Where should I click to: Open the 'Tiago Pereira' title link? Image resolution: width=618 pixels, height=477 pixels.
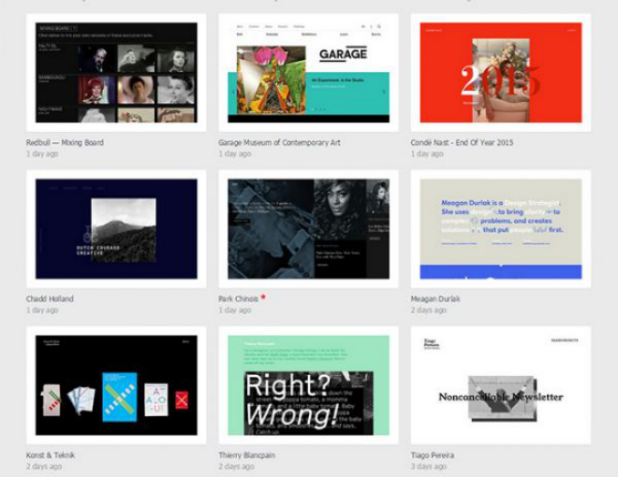(433, 455)
